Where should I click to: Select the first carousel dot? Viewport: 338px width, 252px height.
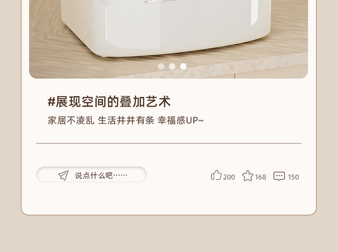[161, 66]
